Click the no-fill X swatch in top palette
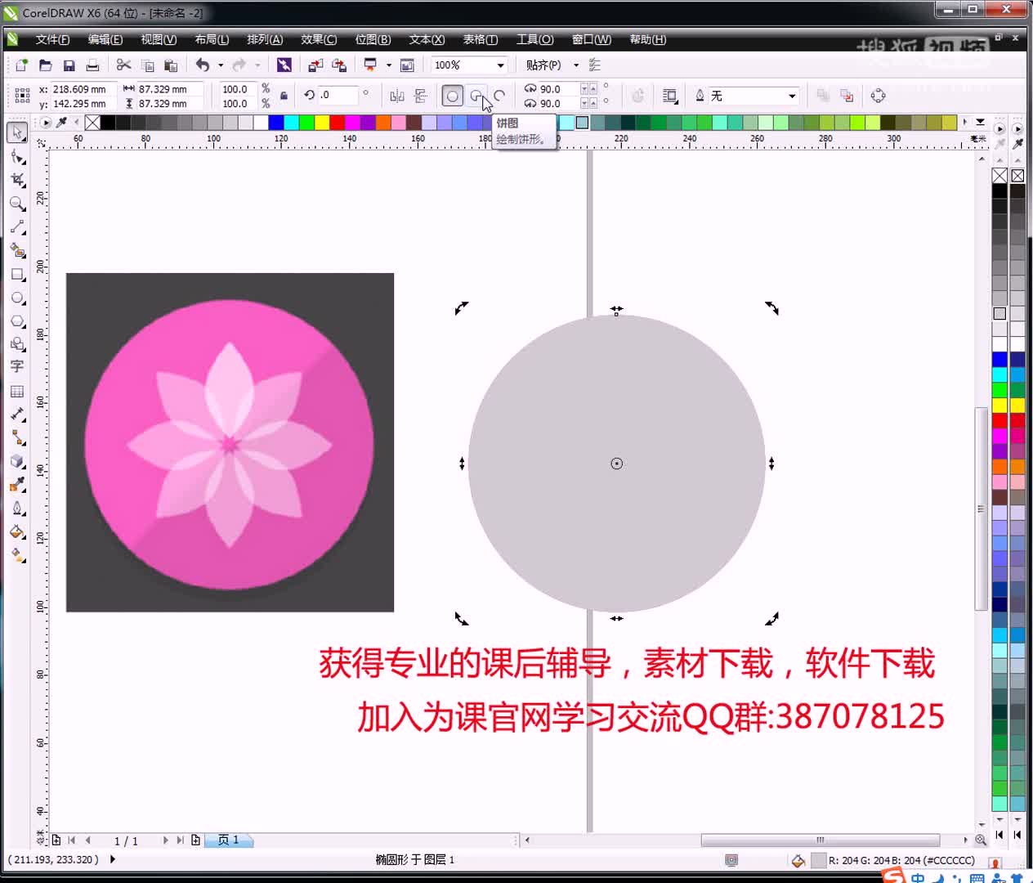The height and width of the screenshot is (883, 1033). (92, 123)
